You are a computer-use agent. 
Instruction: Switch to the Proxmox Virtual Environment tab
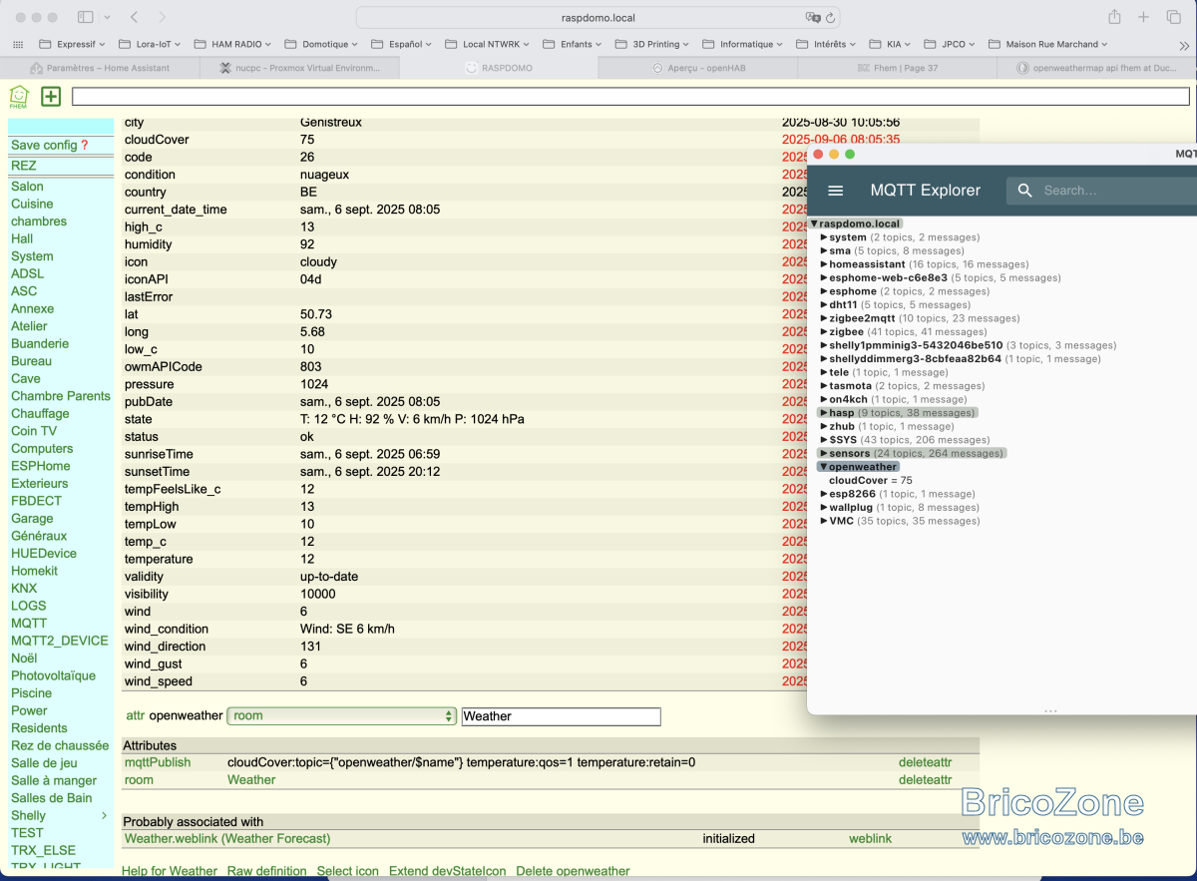pos(299,68)
